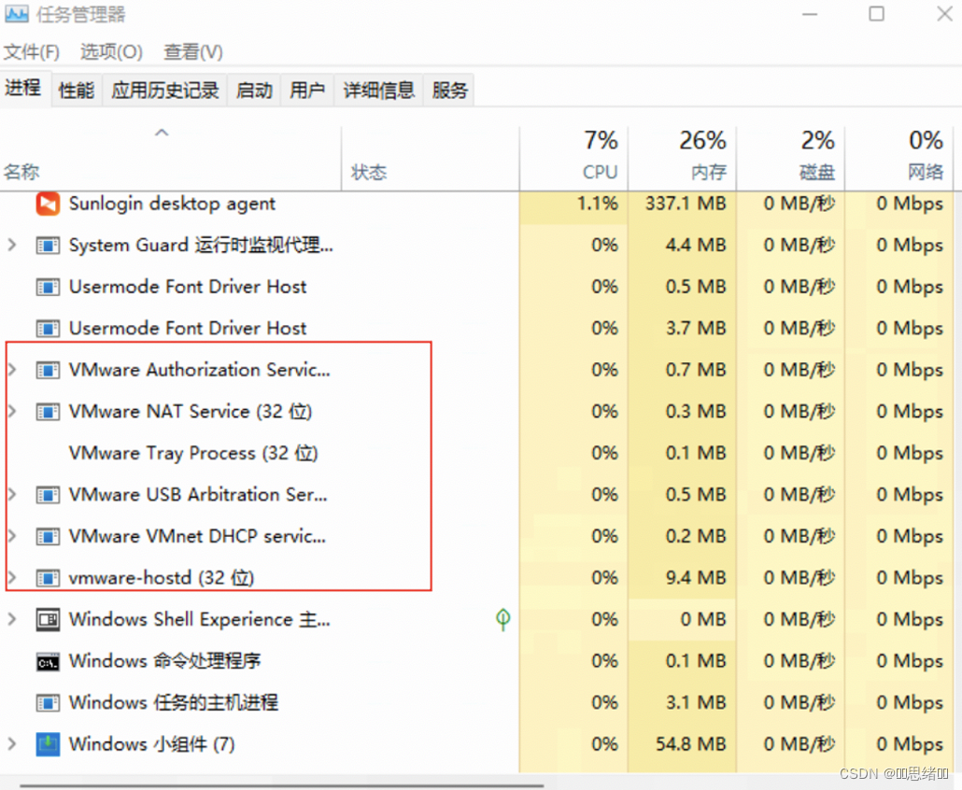Switch to the 应用历史记录 tab

pyautogui.click(x=165, y=91)
